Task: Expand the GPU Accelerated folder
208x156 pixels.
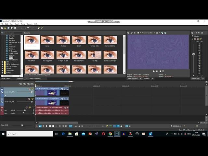Action: tap(2, 66)
